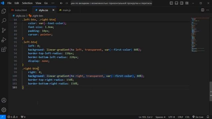Open the Go menu
Image resolution: width=212 pixels, height=119 pixels.
46,3
